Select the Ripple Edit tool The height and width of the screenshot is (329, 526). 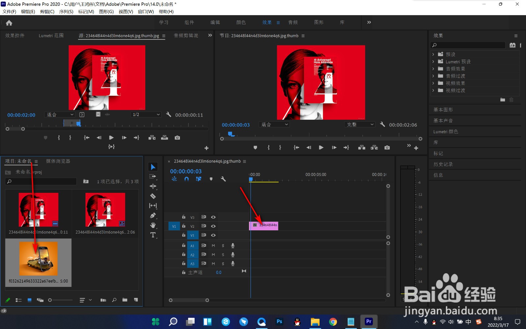[x=153, y=186]
